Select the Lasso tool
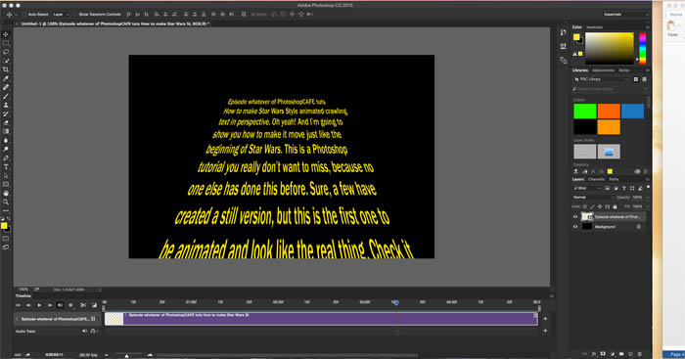This screenshot has width=685, height=359. 6,52
